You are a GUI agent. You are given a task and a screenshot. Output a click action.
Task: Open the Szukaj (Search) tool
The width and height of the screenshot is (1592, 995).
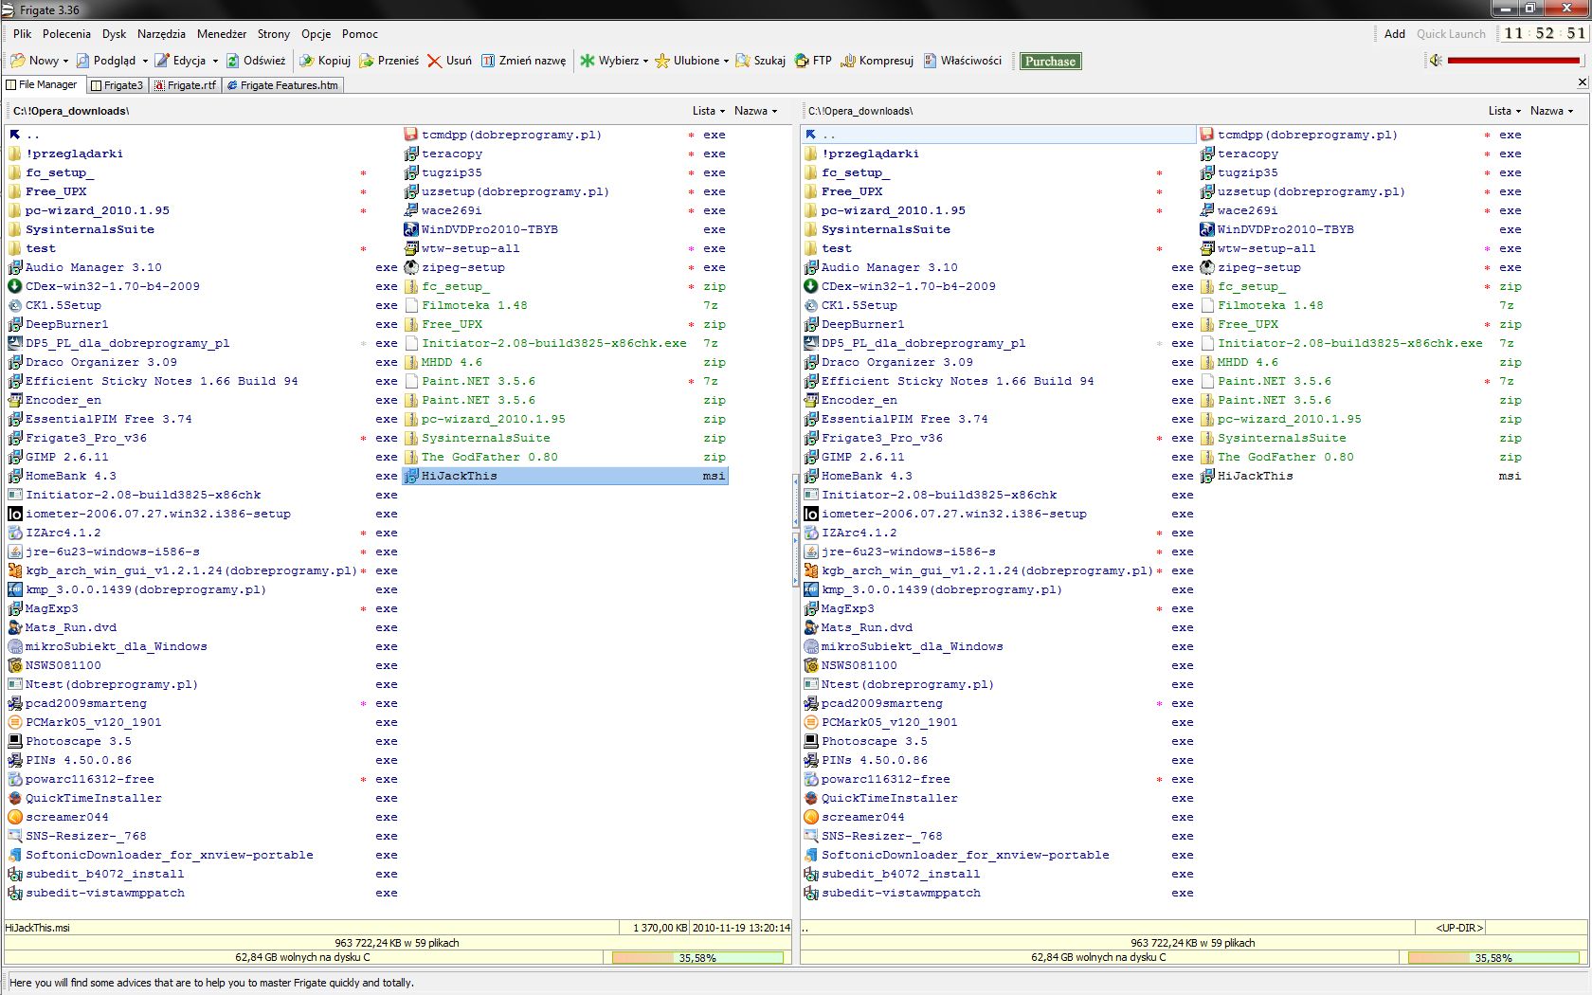click(761, 61)
